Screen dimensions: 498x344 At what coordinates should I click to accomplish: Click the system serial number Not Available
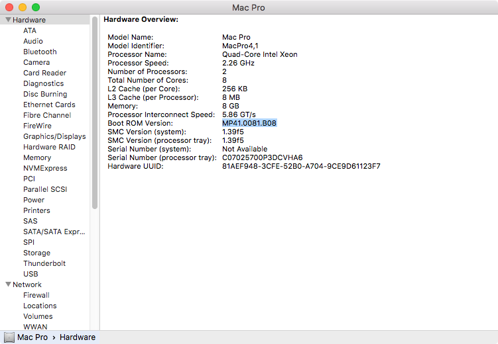[245, 150]
